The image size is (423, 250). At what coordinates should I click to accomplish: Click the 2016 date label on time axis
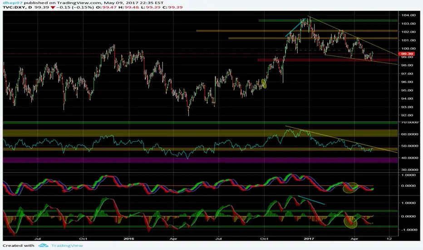tap(129, 239)
